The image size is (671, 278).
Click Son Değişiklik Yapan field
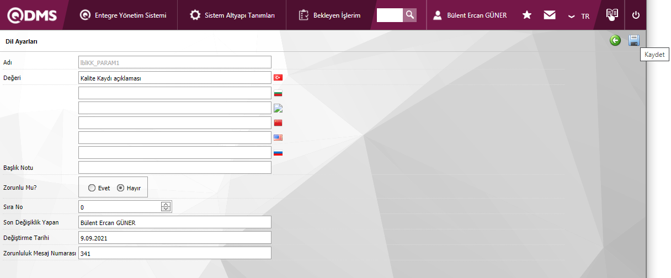175,222
